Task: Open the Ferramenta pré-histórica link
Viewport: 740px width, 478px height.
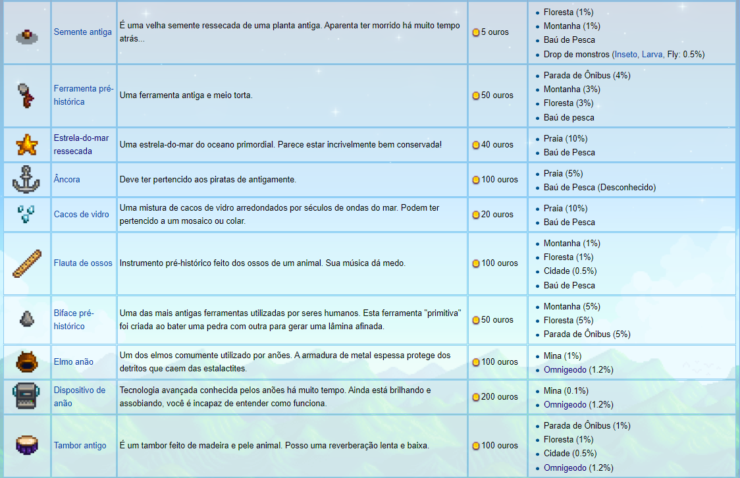Action: point(84,95)
